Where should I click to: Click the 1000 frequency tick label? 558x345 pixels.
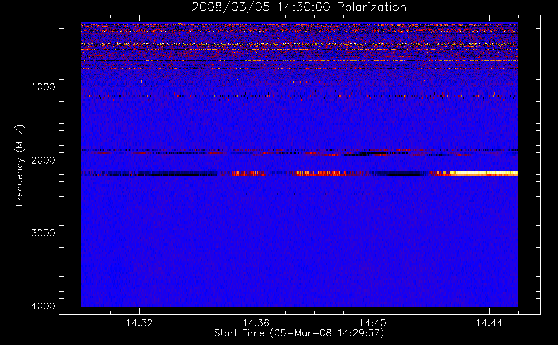pos(43,87)
